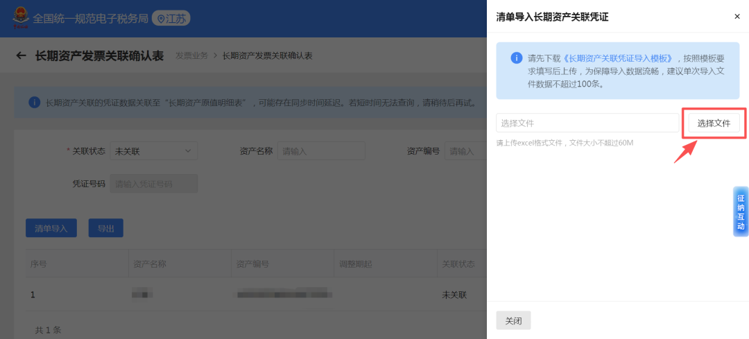Viewport: 749px width, 339px height.
Task: Click the info icon in page banner
Action: (x=34, y=103)
